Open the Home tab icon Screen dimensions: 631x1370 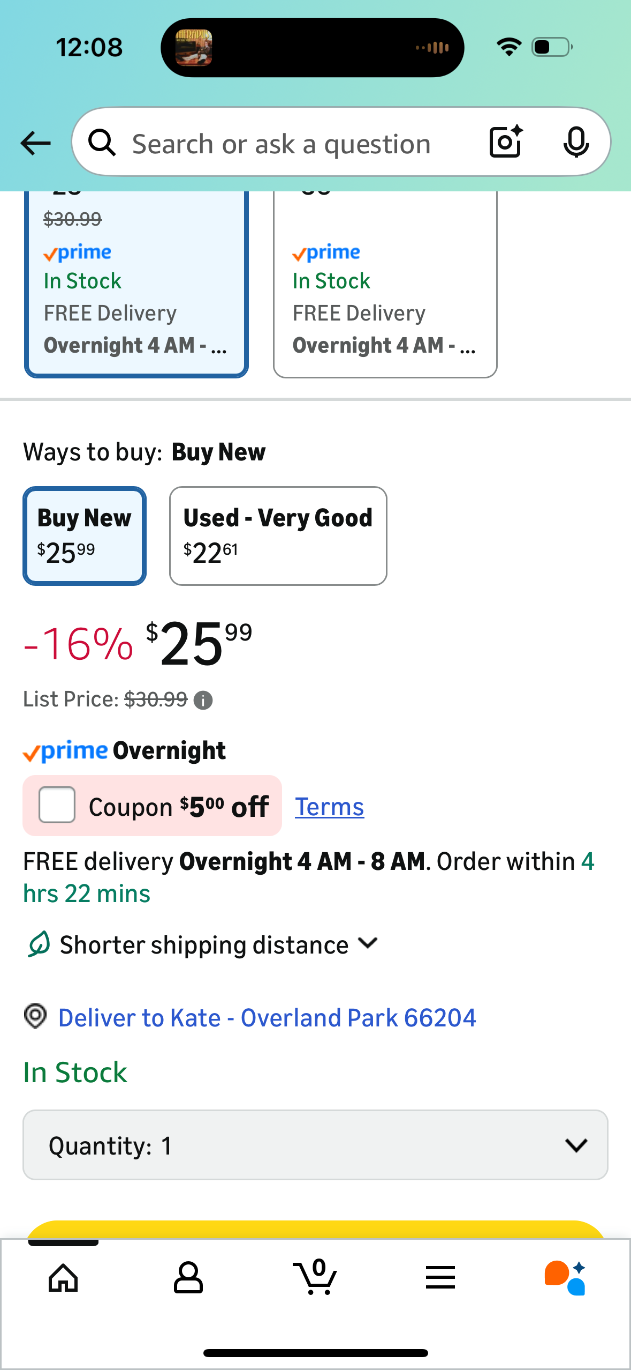point(63,1278)
